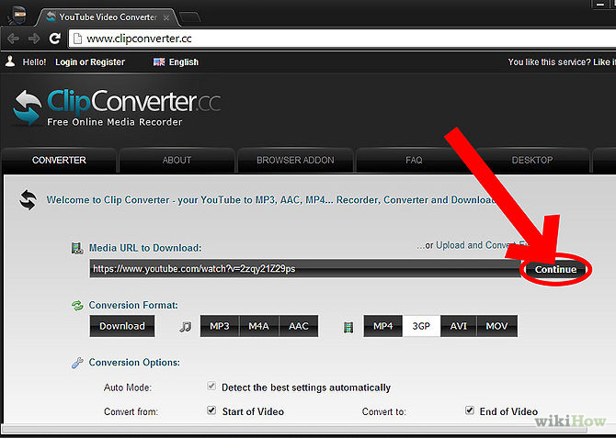Click the recycle arrows icon beside Welcome

point(29,200)
